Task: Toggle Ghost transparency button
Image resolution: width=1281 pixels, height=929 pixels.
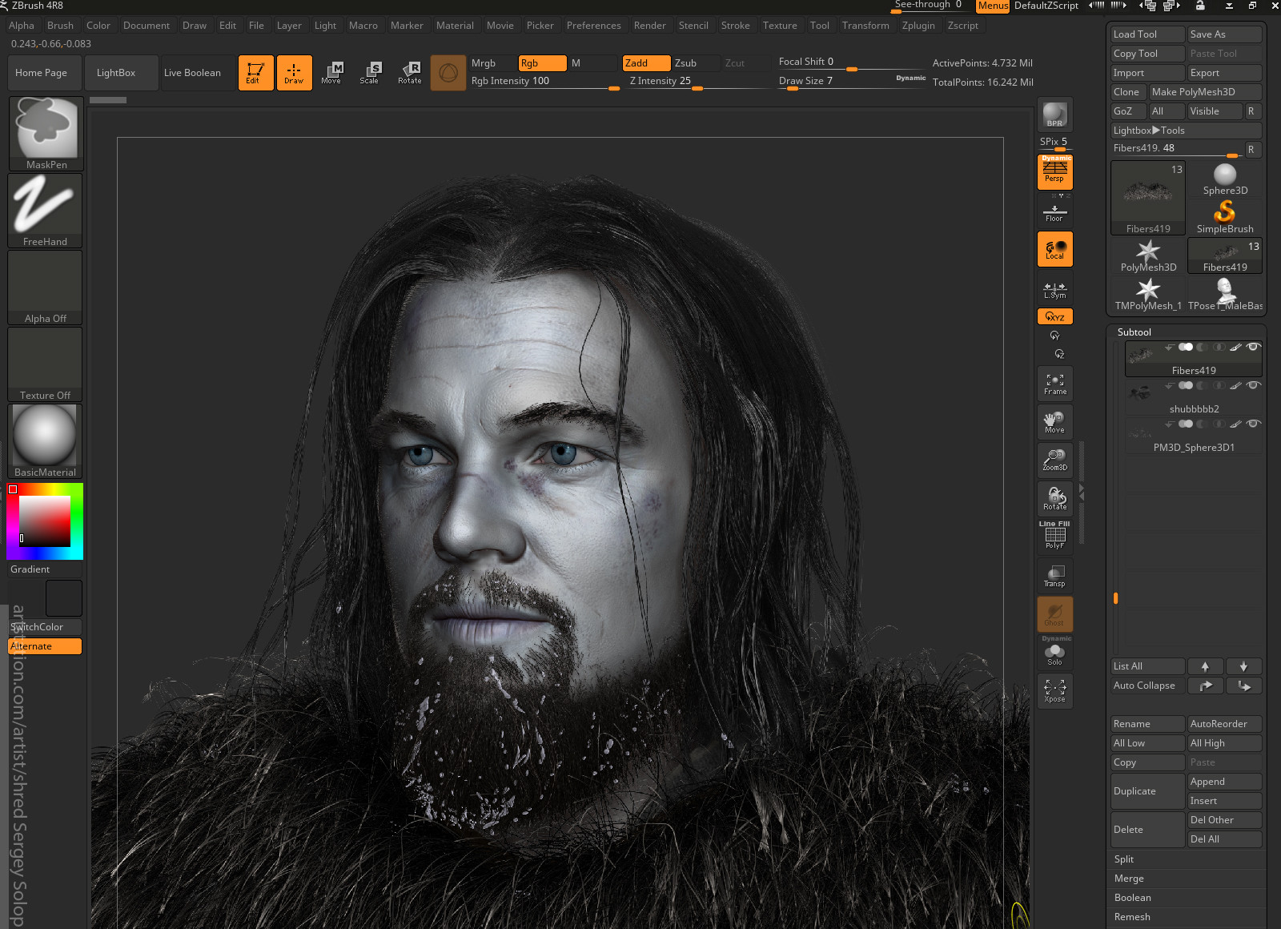Action: (1055, 614)
